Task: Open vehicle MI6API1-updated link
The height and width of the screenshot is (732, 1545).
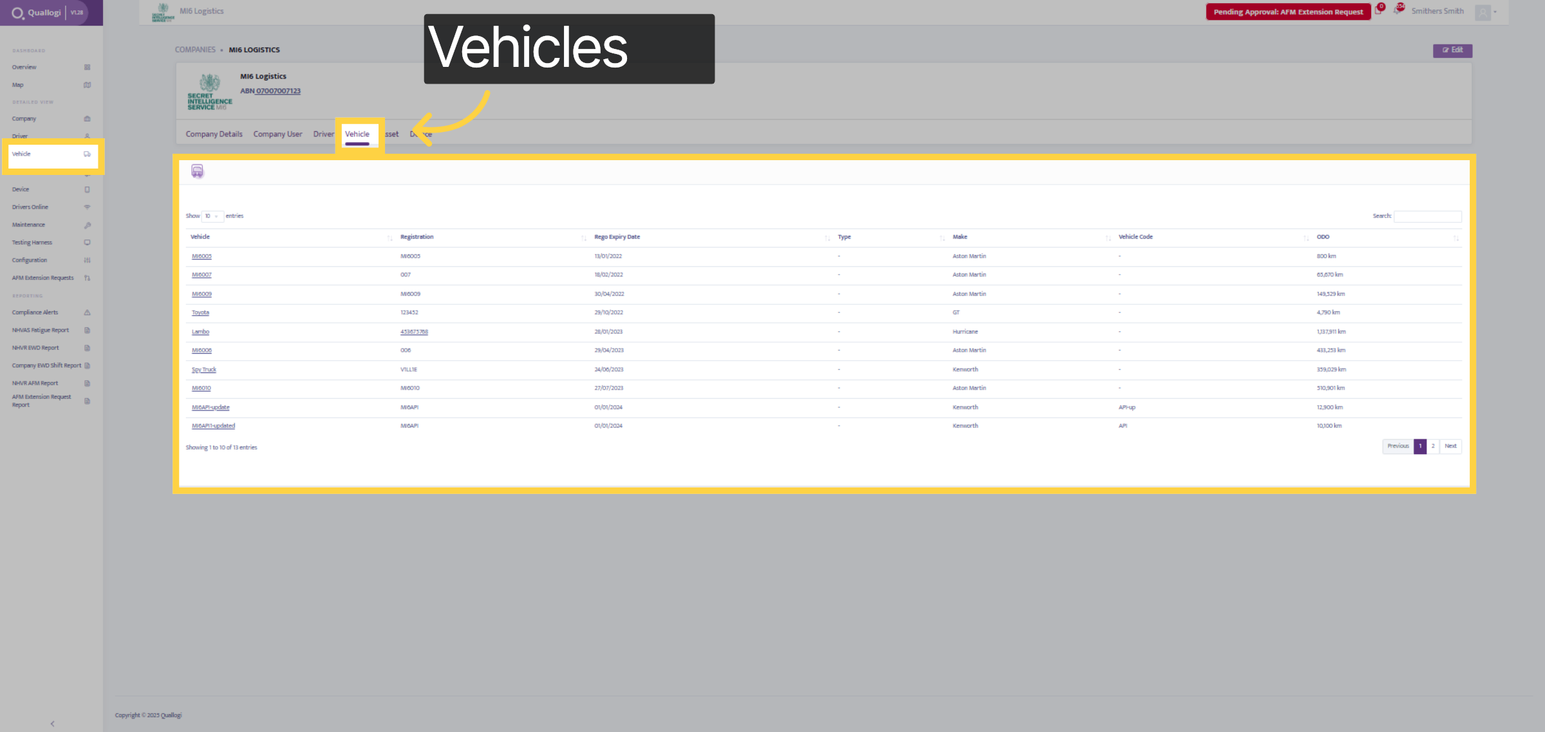Action: tap(213, 426)
